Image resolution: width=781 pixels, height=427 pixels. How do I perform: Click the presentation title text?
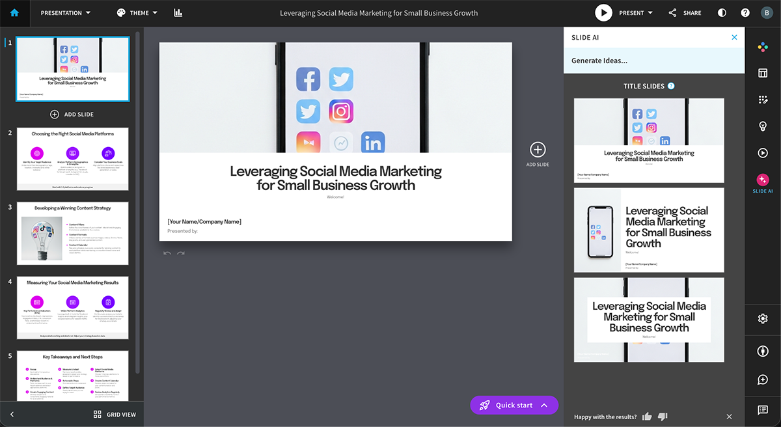[x=379, y=13]
